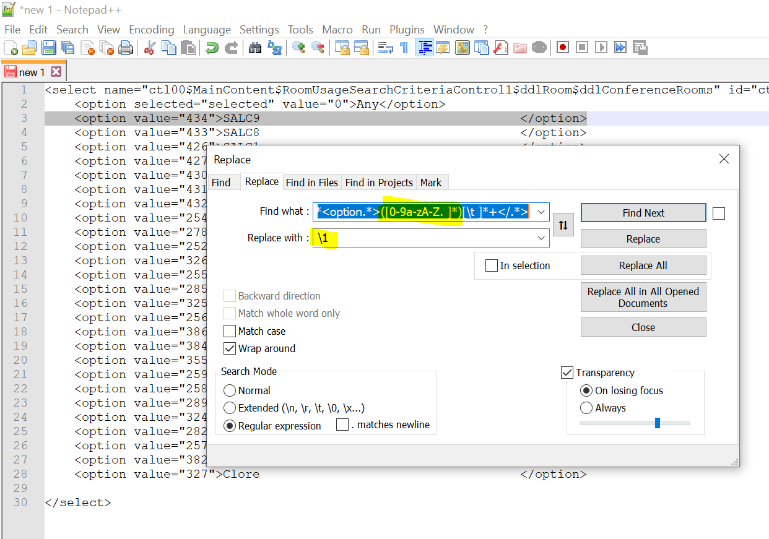Switch to the Find in Files tab

coord(312,183)
